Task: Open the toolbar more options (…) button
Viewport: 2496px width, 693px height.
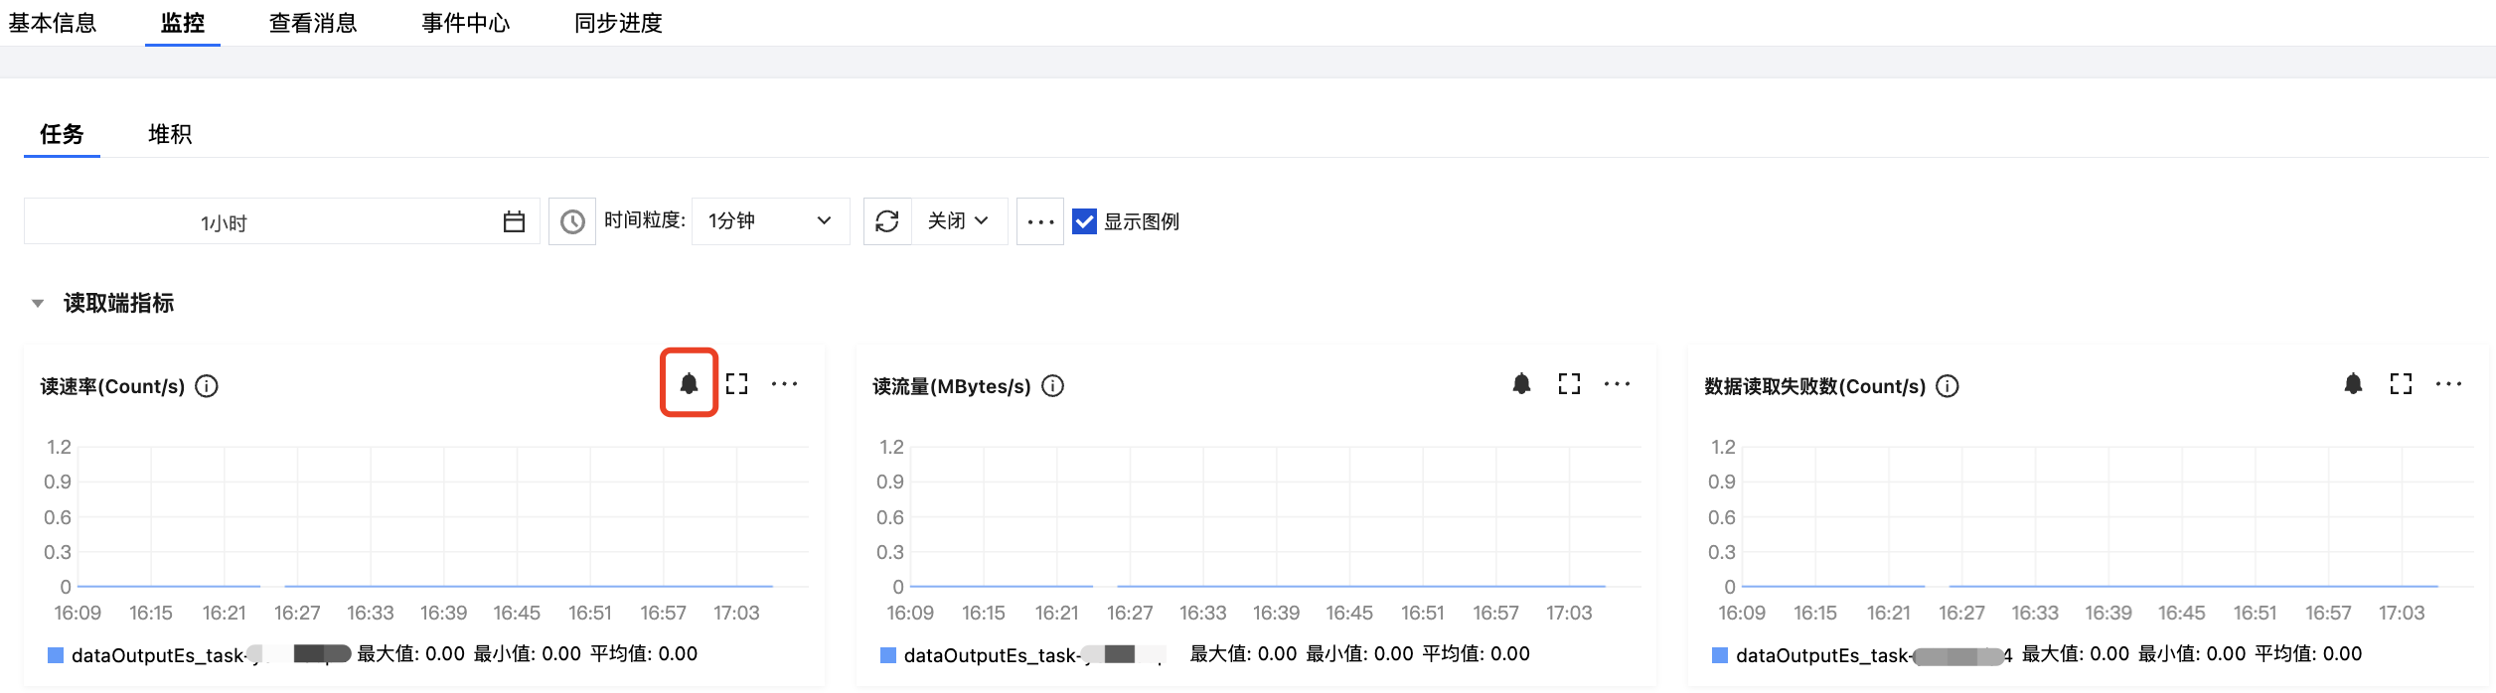Action: 1040,221
